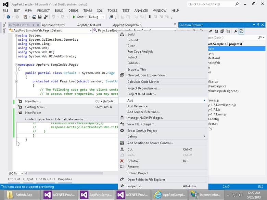Open Internet Infor... taskbar item
267x200 pixels.
click(206, 195)
